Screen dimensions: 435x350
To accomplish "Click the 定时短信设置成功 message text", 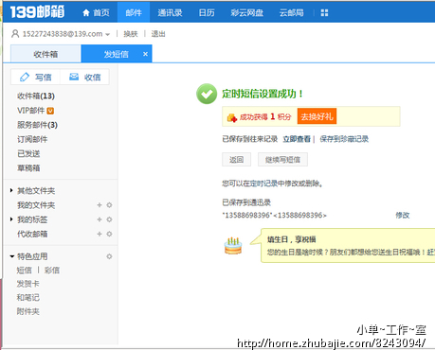I will (263, 94).
